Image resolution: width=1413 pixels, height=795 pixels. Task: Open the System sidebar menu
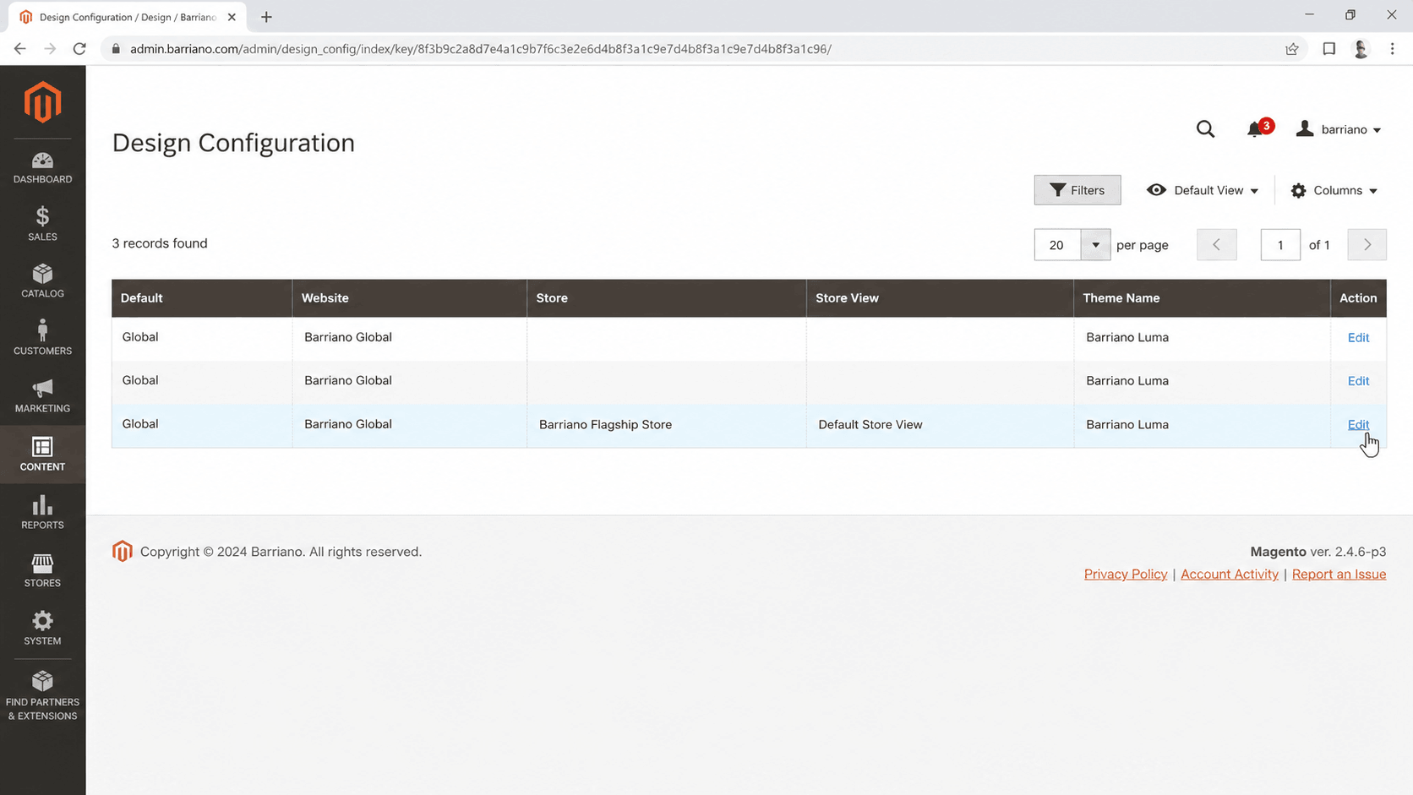tap(42, 629)
